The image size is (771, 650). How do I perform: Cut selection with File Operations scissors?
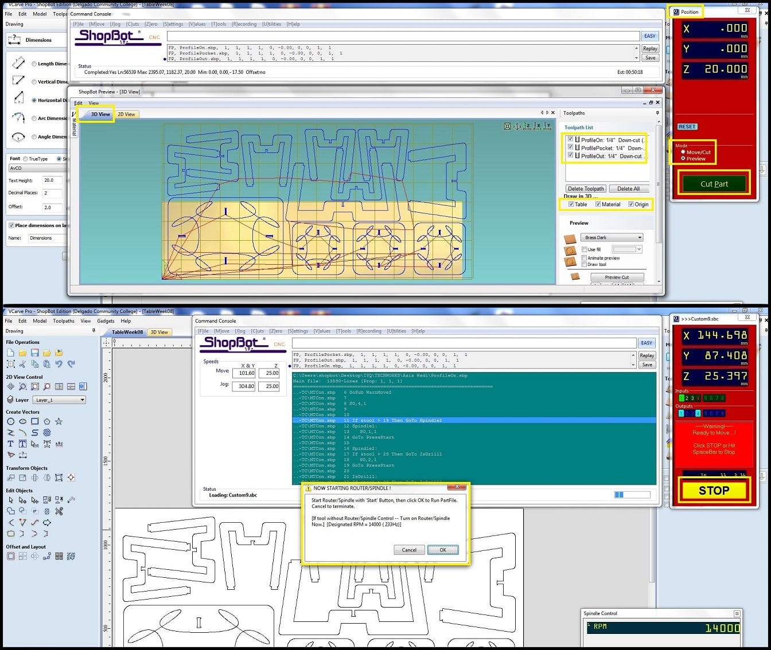click(23, 364)
